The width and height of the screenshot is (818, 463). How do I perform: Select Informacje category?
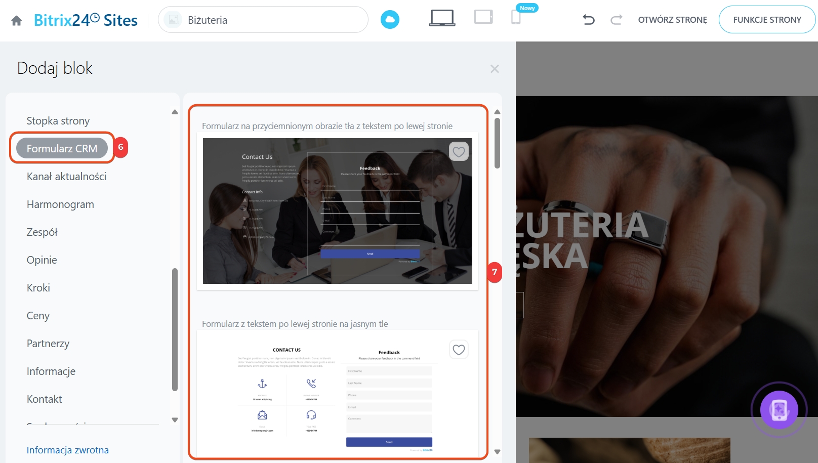[x=51, y=371]
